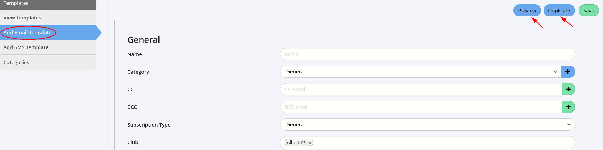Viewport: 603px width, 150px height.
Task: Focus the template Name field
Action: point(427,54)
